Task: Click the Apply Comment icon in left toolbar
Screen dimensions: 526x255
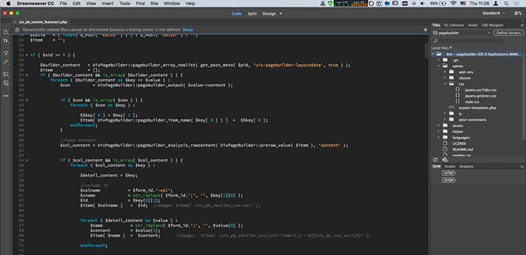Action: [x=6, y=74]
